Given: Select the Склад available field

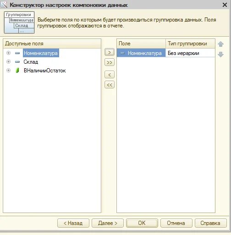Looking at the screenshot, I should pos(31,62).
